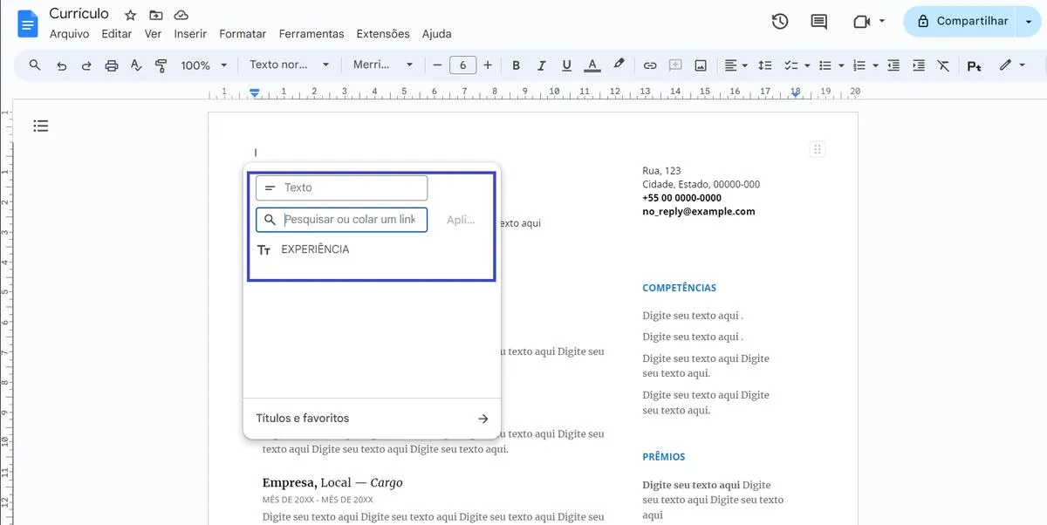Screen dimensions: 1047x525
Task: Insert an image into the document
Action: tap(700, 65)
